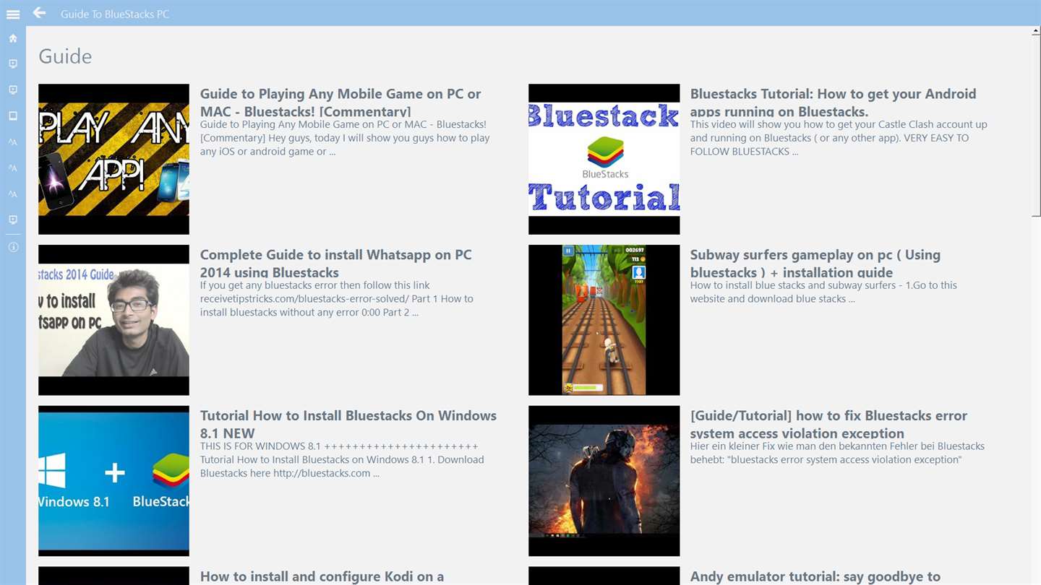This screenshot has height=585, width=1041.
Task: Select the video icon directly below Home
Action: (13, 64)
